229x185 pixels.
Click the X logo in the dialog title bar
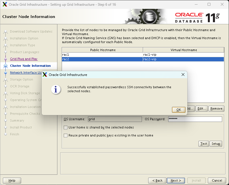(x=45, y=75)
